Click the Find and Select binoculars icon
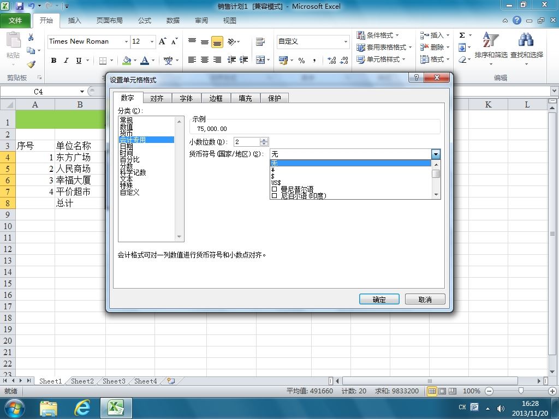The height and width of the screenshot is (419, 559). (x=526, y=40)
